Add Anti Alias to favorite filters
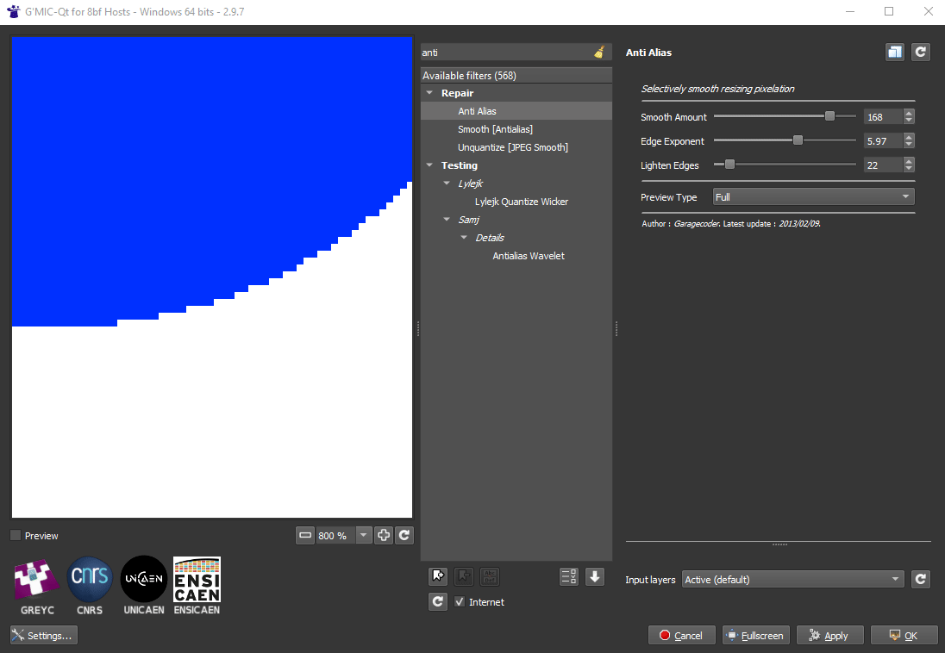The image size is (945, 653). [x=438, y=576]
